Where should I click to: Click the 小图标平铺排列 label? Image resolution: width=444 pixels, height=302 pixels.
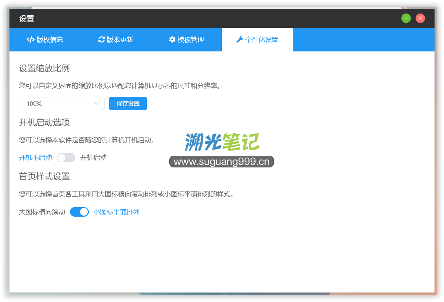tap(117, 212)
